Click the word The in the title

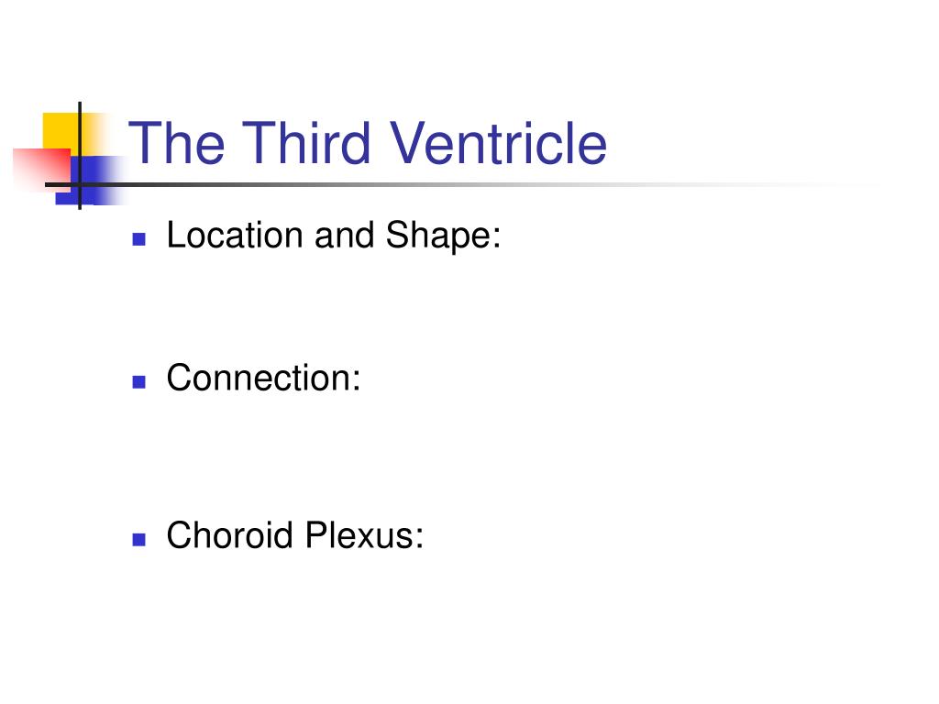[177, 142]
